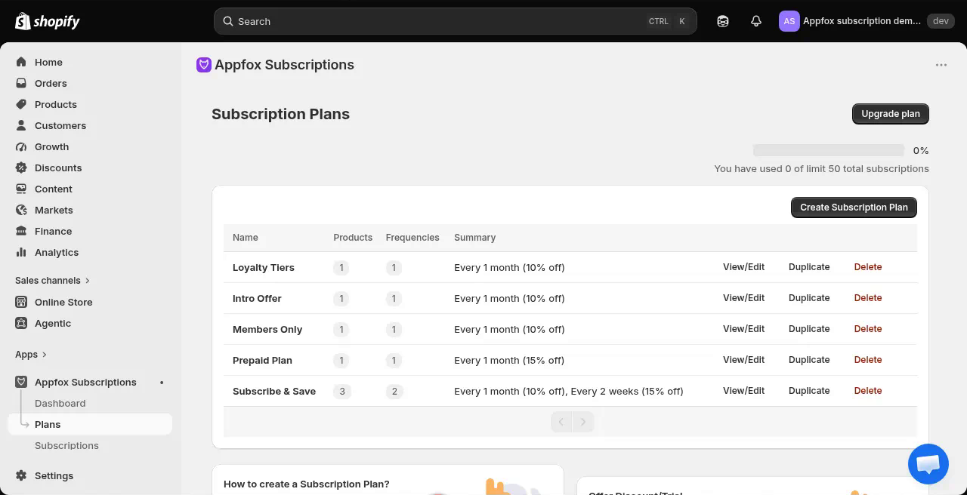Go to next page of plans
The width and height of the screenshot is (967, 495).
(x=583, y=422)
